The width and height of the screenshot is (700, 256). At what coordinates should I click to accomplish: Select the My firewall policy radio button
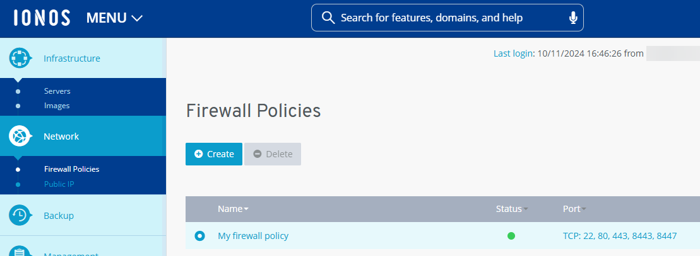point(200,236)
